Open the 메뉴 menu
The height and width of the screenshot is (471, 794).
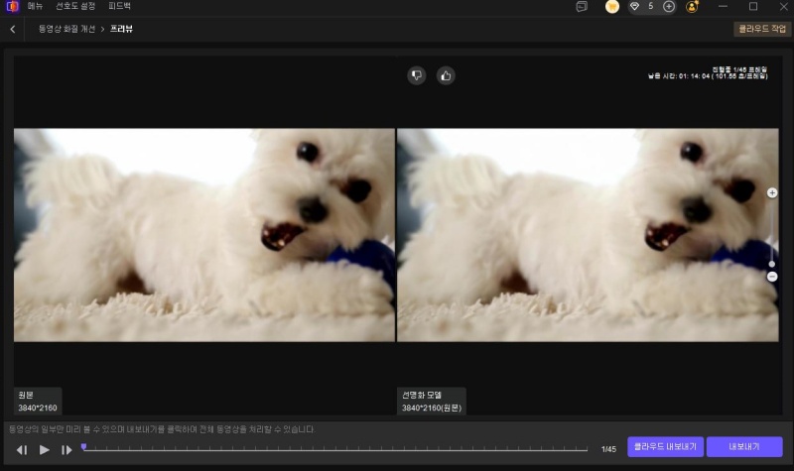[x=36, y=7]
